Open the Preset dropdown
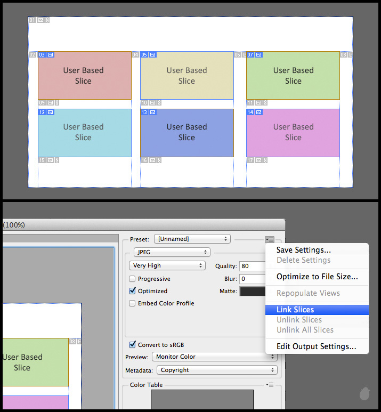Image resolution: width=381 pixels, height=412 pixels. coord(192,239)
